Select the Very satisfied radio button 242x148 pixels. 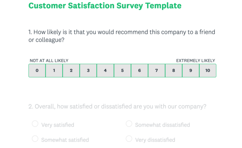(x=35, y=124)
